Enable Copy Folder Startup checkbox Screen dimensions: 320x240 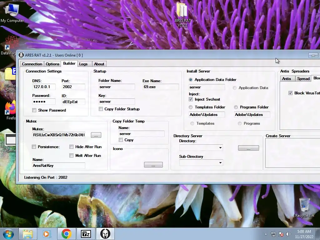pyautogui.click(x=101, y=109)
